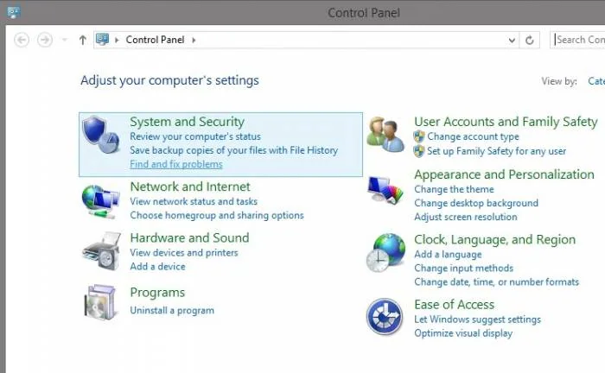Image resolution: width=605 pixels, height=373 pixels.
Task: Open System and Security heading
Action: coord(188,122)
